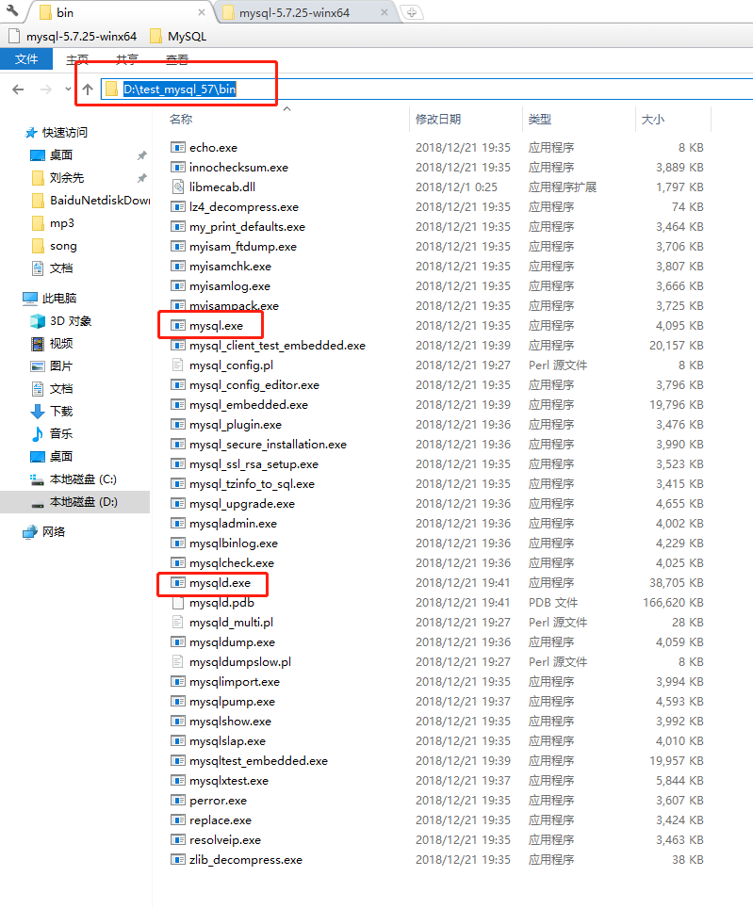The image size is (753, 909).
Task: Click the wrench settings icon
Action: [x=12, y=9]
